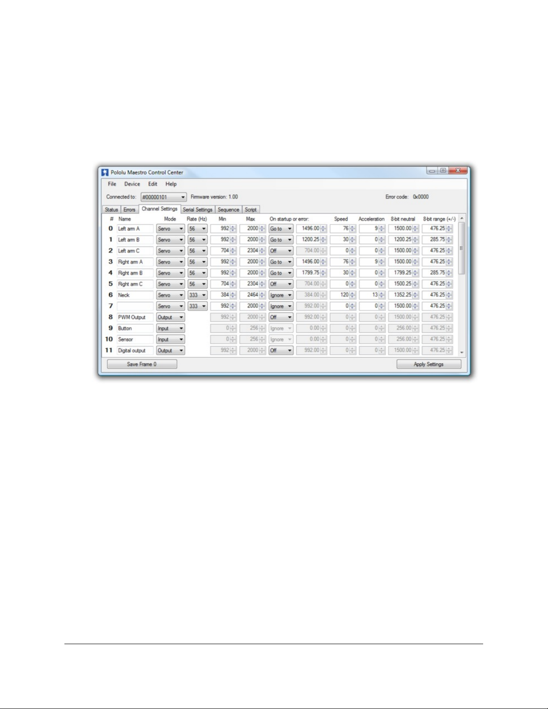Screen dimensions: 548x709
Task: Click the scrollbar up arrow
Action: (462, 218)
